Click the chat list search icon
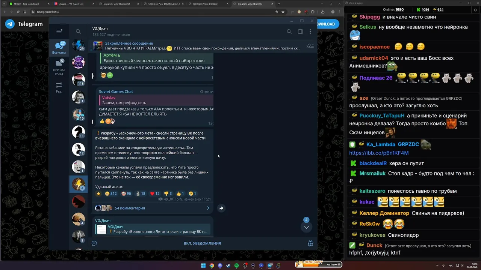 [x=78, y=31]
